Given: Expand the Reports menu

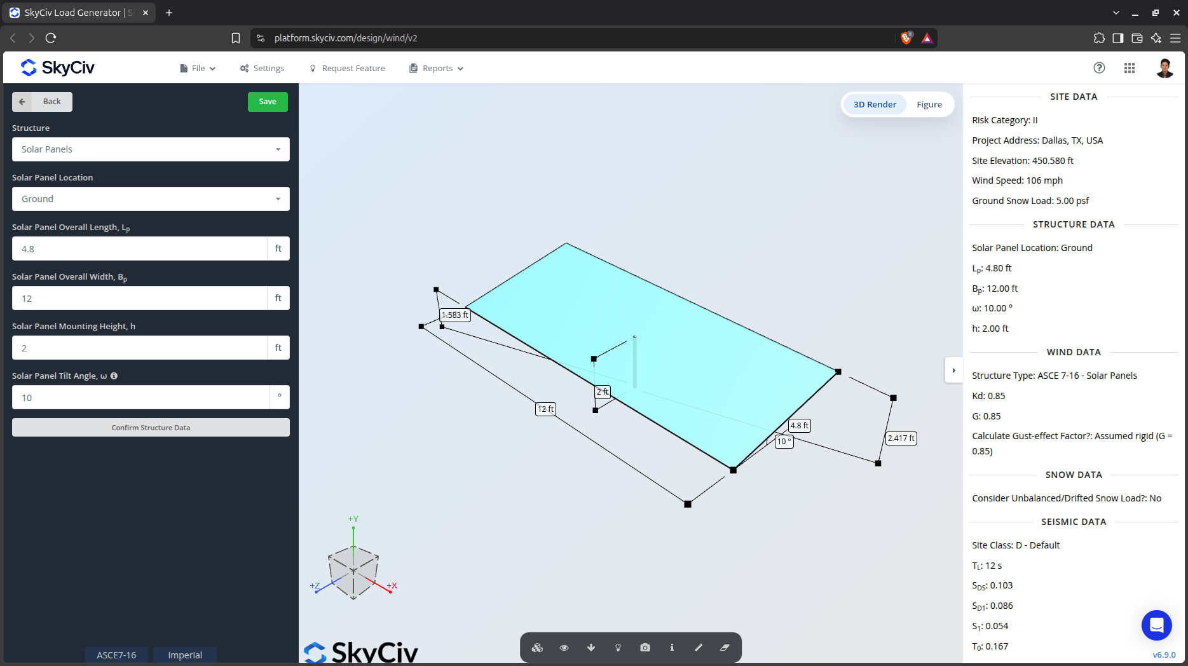Looking at the screenshot, I should [437, 68].
